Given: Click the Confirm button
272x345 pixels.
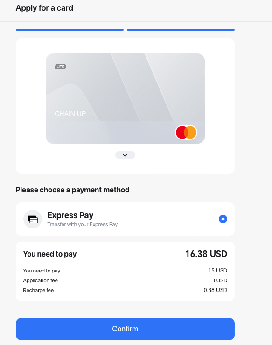Looking at the screenshot, I should point(125,329).
